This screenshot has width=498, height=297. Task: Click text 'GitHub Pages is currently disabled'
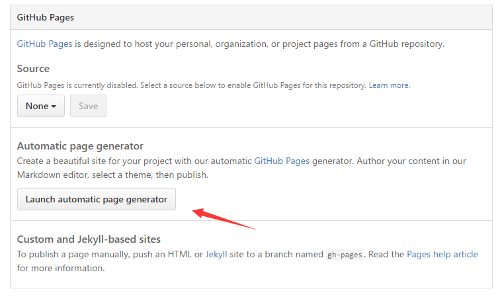click(77, 85)
